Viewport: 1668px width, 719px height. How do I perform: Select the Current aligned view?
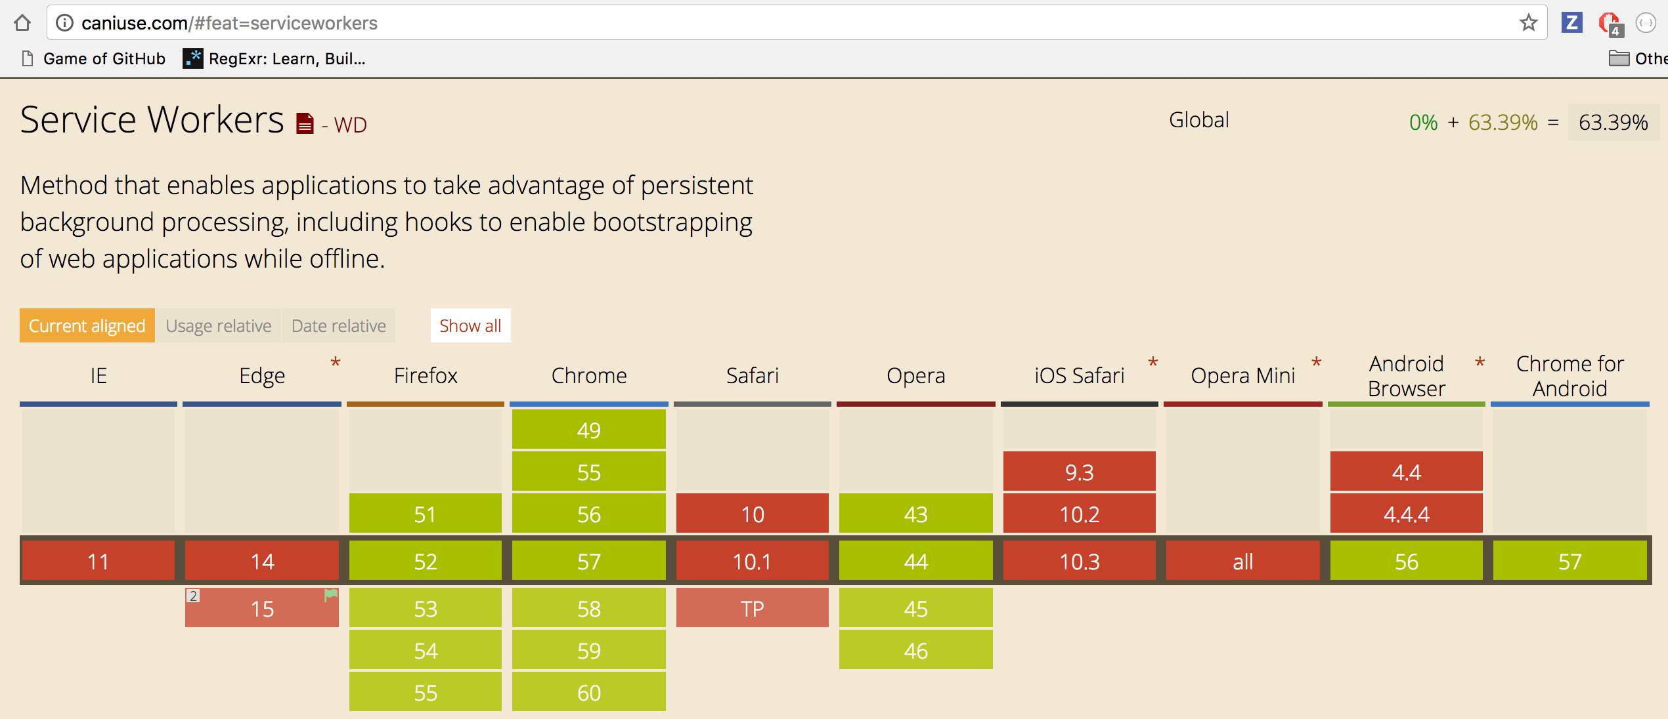(x=87, y=325)
